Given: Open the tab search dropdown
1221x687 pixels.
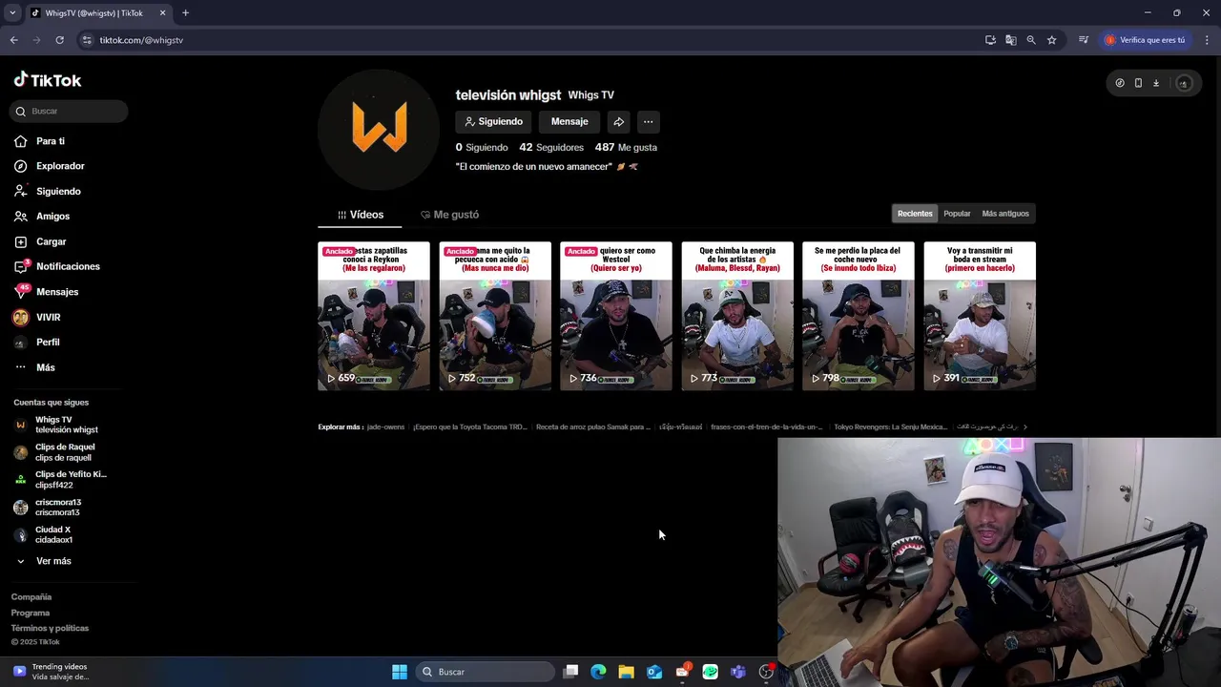Looking at the screenshot, I should pyautogui.click(x=11, y=13).
